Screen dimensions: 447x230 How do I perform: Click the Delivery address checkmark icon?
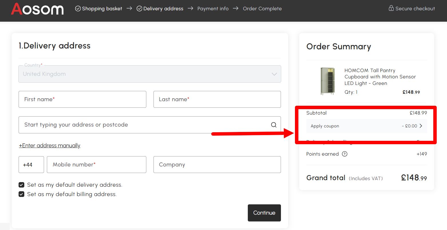click(139, 9)
